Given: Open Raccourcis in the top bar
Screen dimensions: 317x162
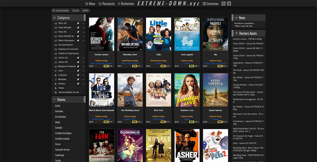Looking at the screenshot, I should coord(107,3).
